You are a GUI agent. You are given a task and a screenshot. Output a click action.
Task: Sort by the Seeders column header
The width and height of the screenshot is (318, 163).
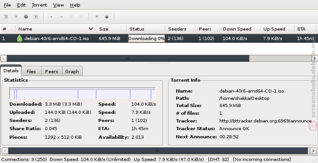(x=180, y=29)
